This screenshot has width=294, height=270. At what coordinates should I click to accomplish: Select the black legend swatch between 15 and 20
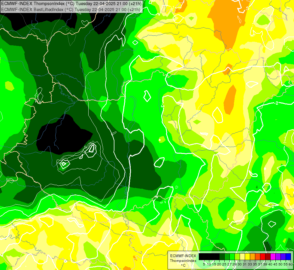(217, 256)
